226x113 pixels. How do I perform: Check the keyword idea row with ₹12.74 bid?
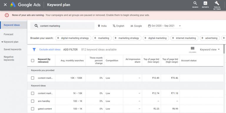coord(33,93)
